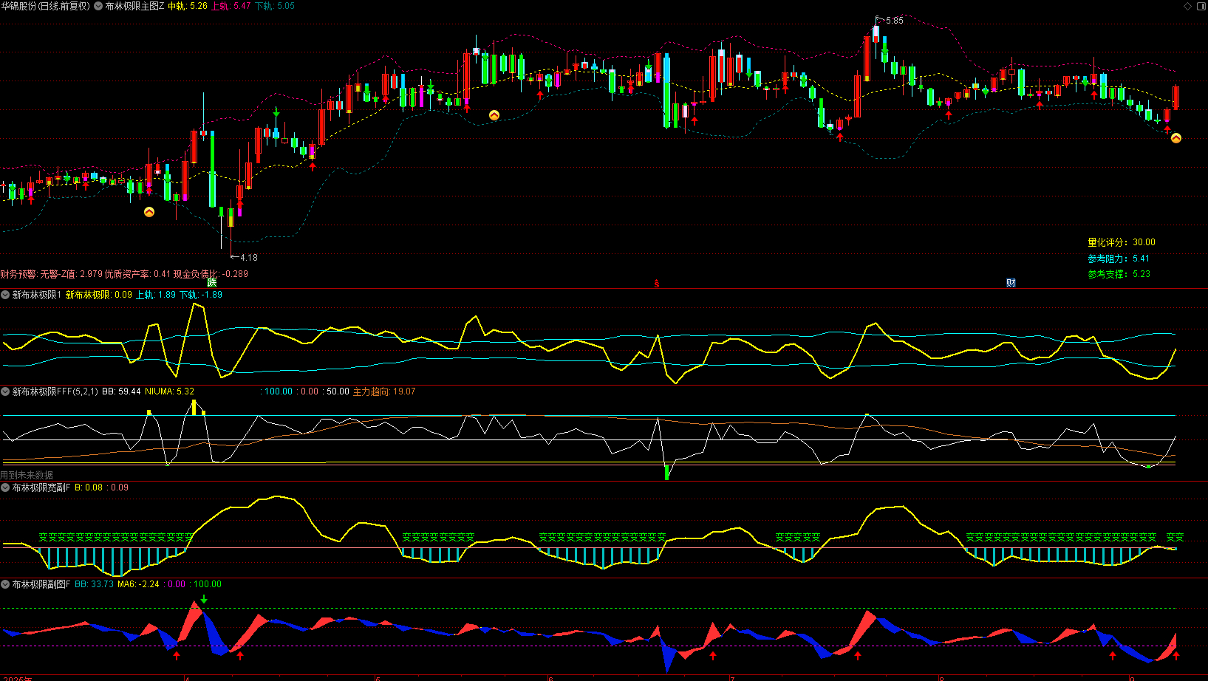The image size is (1208, 681).
Task: Click the yellow up-arrow signal circle on the far right
Action: click(x=1176, y=138)
